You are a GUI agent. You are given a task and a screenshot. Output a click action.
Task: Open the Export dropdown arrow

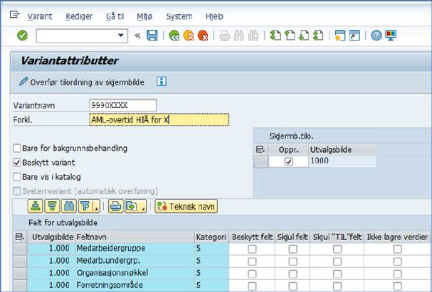point(143,209)
